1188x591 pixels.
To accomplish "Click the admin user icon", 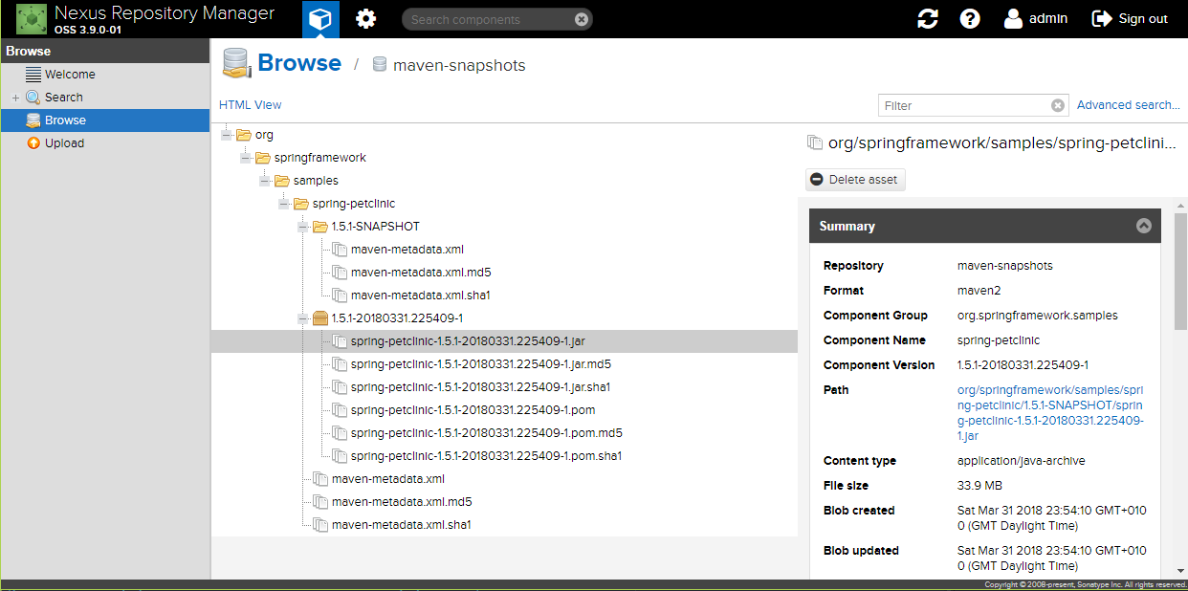I will [1013, 18].
